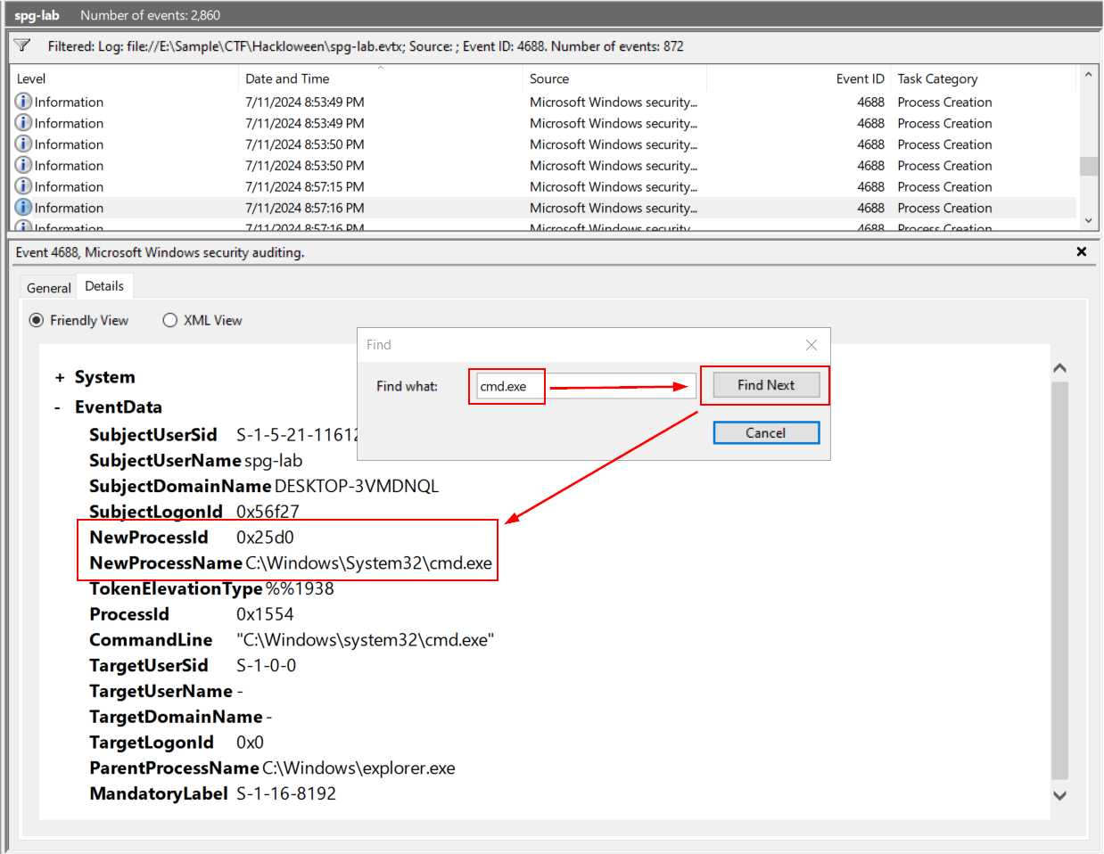The image size is (1104, 854).
Task: Close the Find dialog
Action: (811, 345)
